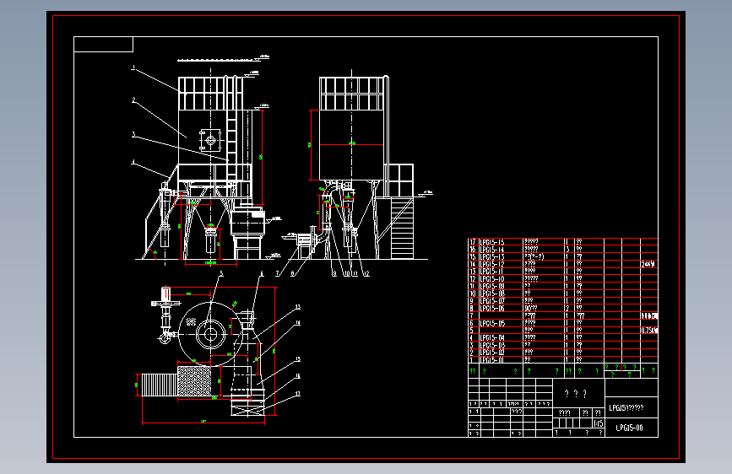Select part code LPG15-01 in the parts list

pos(492,359)
